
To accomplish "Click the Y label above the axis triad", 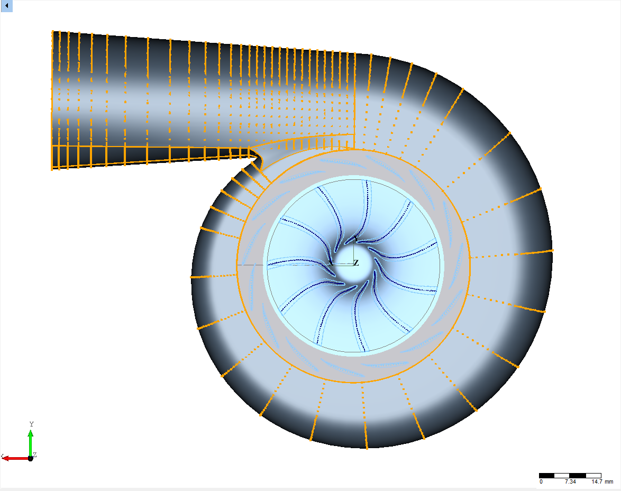I will [31, 424].
